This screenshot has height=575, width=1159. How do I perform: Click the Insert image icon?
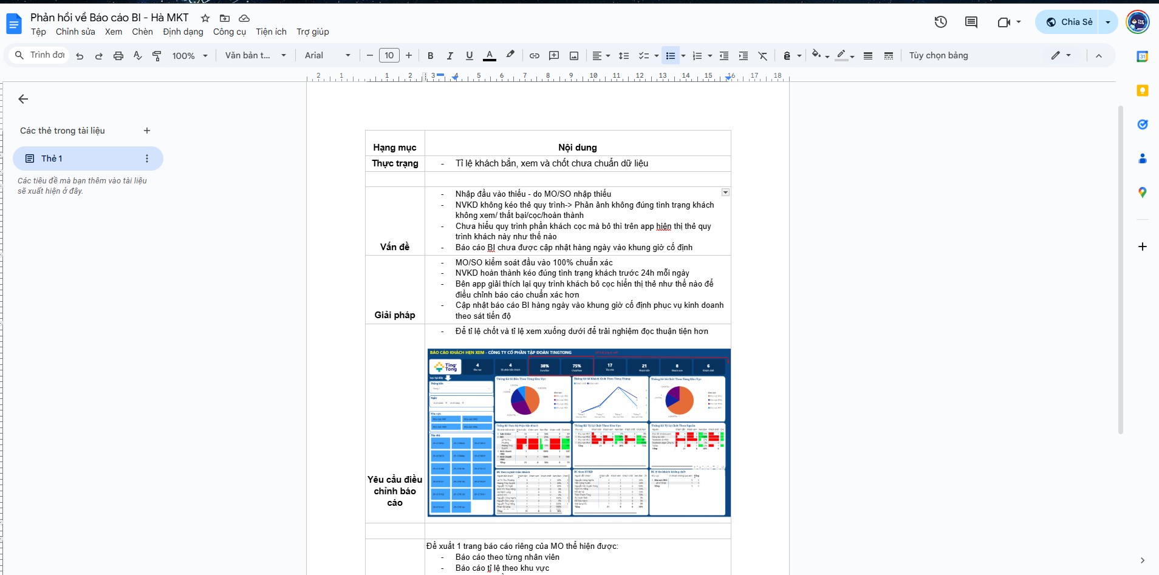point(574,56)
